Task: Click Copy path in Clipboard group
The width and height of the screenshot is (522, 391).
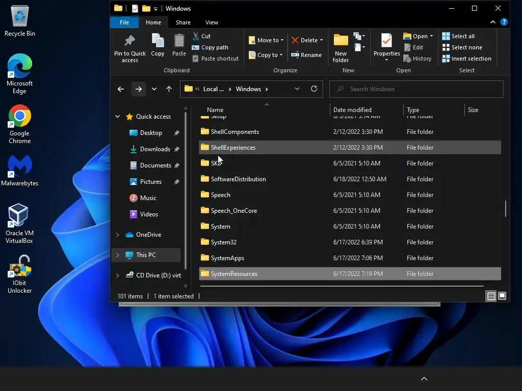Action: [x=211, y=47]
